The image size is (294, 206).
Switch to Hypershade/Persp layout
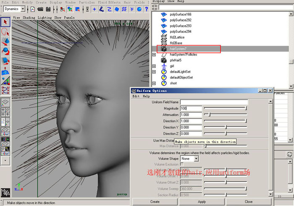click(5, 141)
